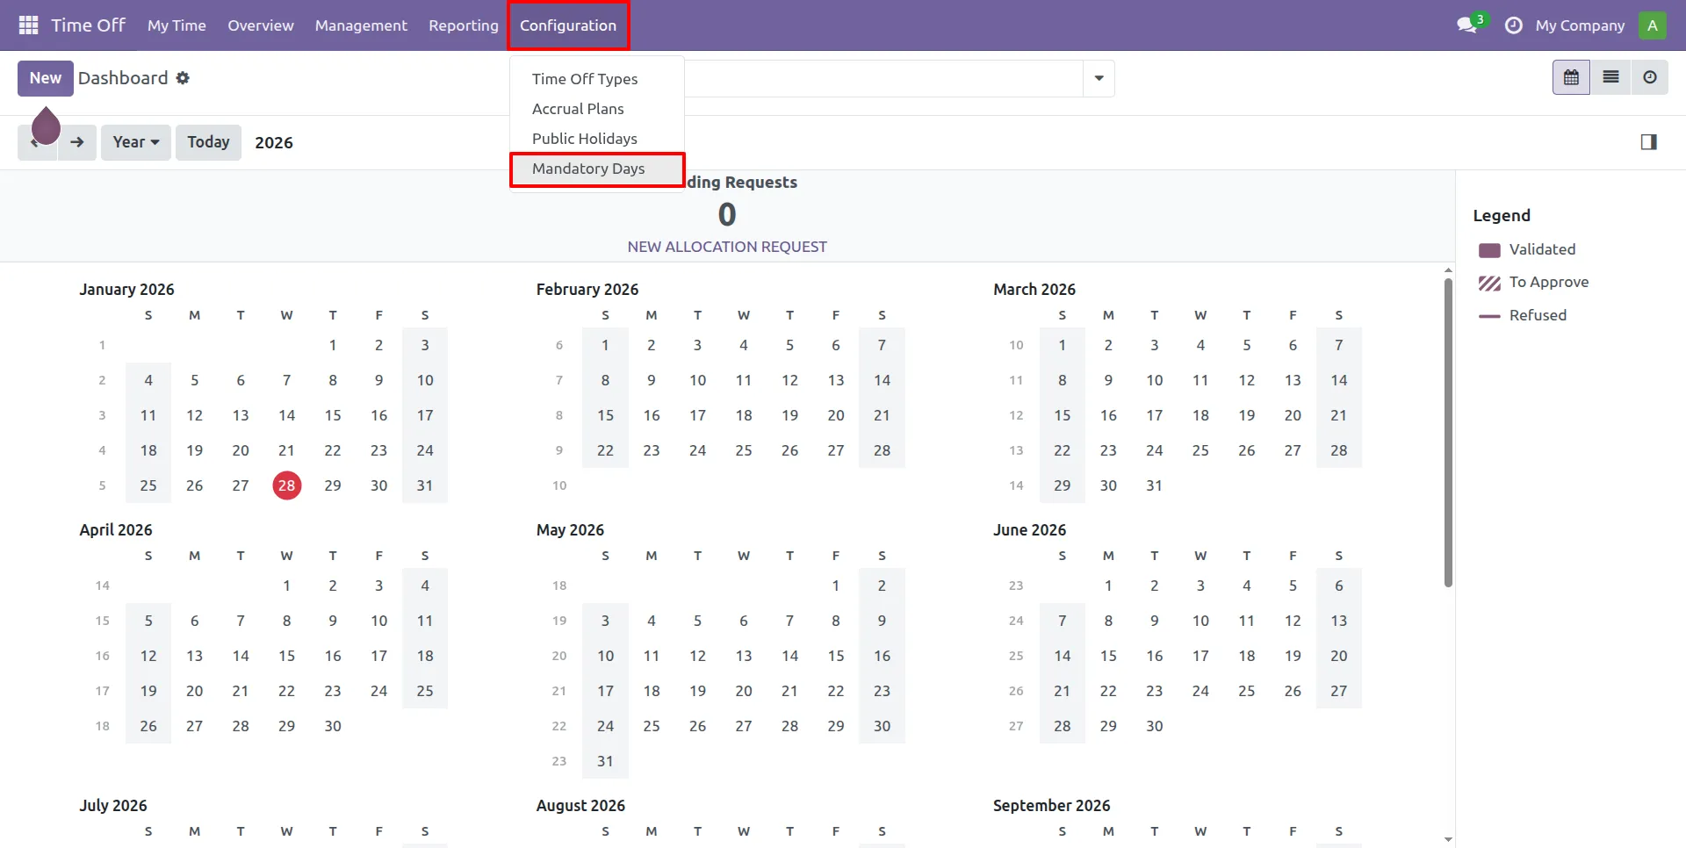Image resolution: width=1686 pixels, height=848 pixels.
Task: Click the activities clock icon in navbar
Action: [x=1513, y=25]
